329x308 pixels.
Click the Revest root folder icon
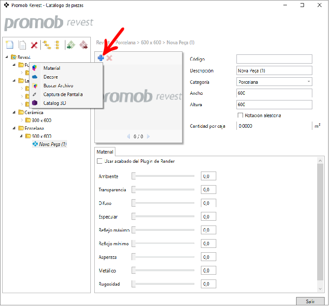pos(14,57)
